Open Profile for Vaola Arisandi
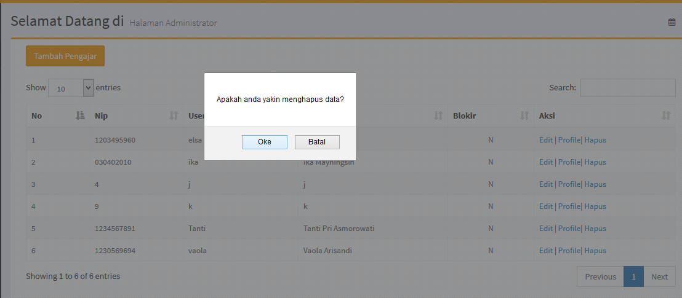 (x=569, y=251)
